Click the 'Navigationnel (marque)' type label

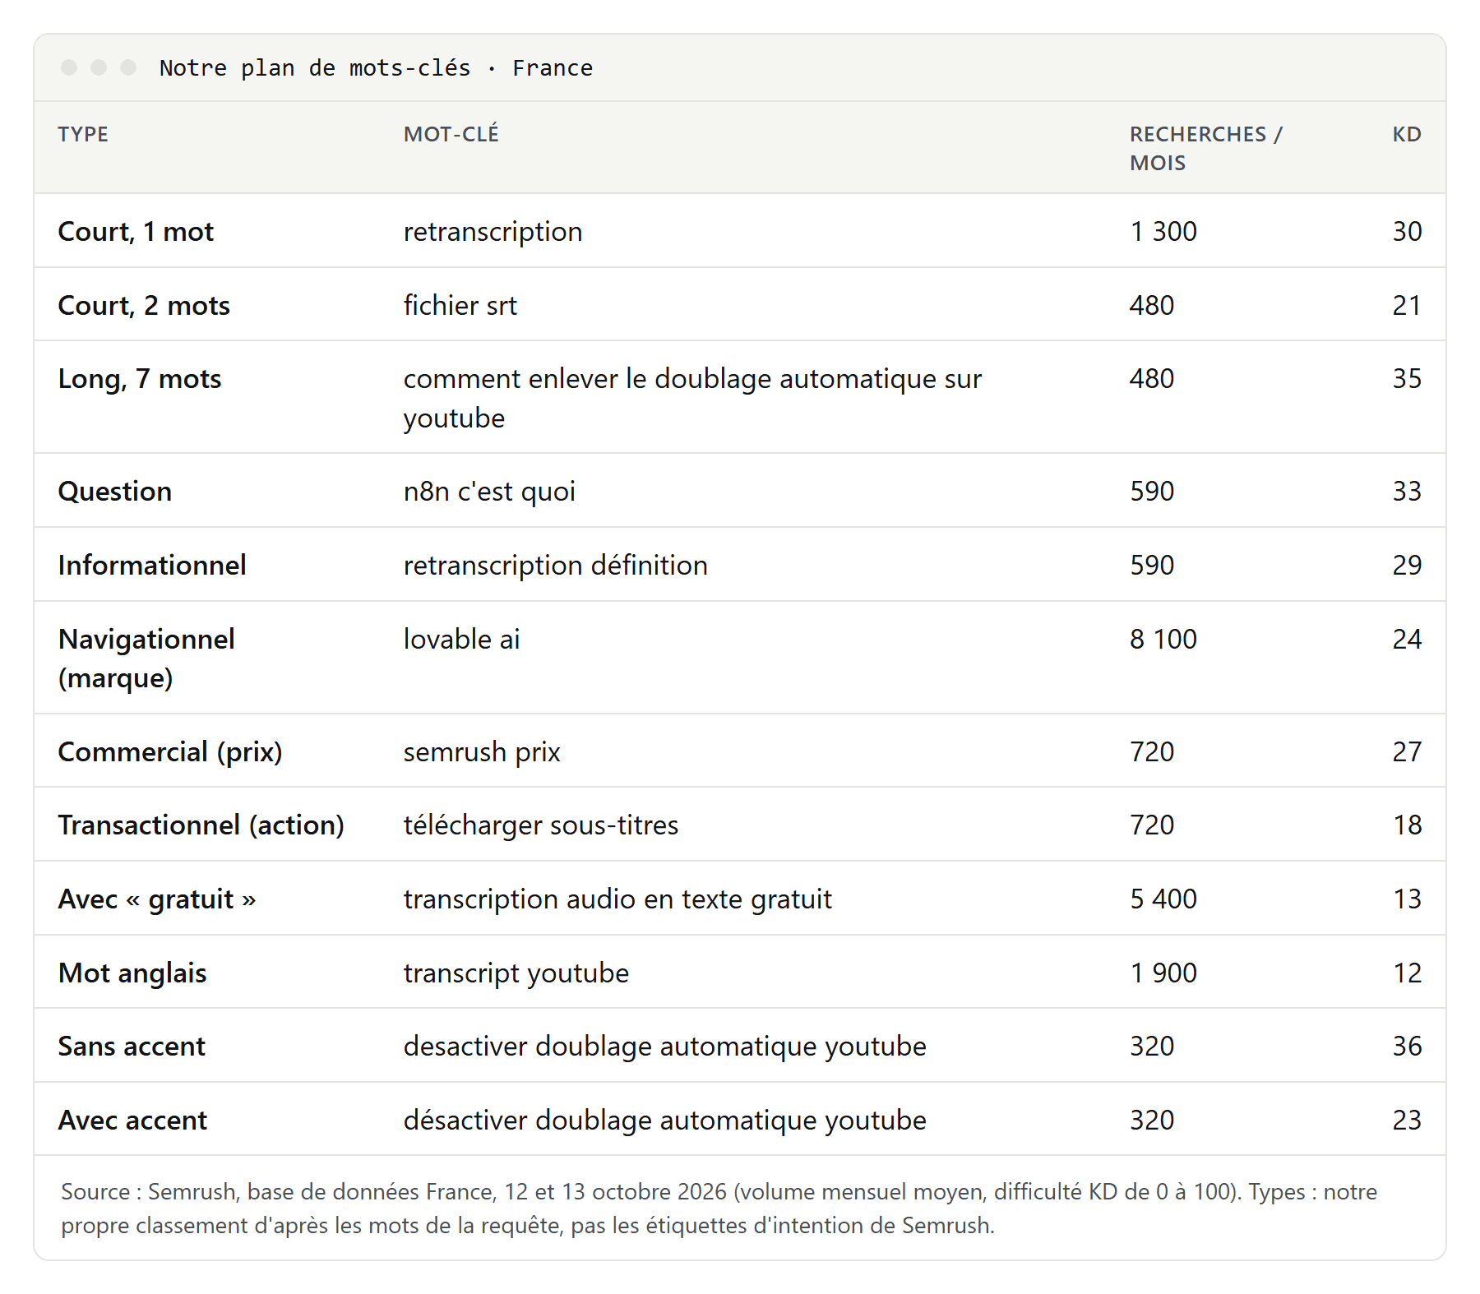click(x=146, y=659)
